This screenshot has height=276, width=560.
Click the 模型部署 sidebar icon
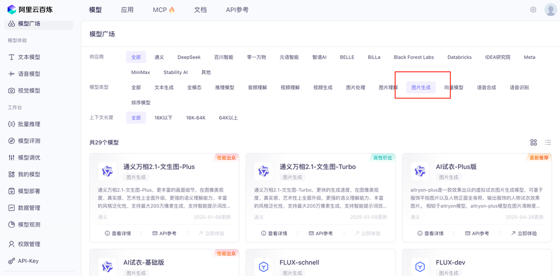tap(11, 191)
